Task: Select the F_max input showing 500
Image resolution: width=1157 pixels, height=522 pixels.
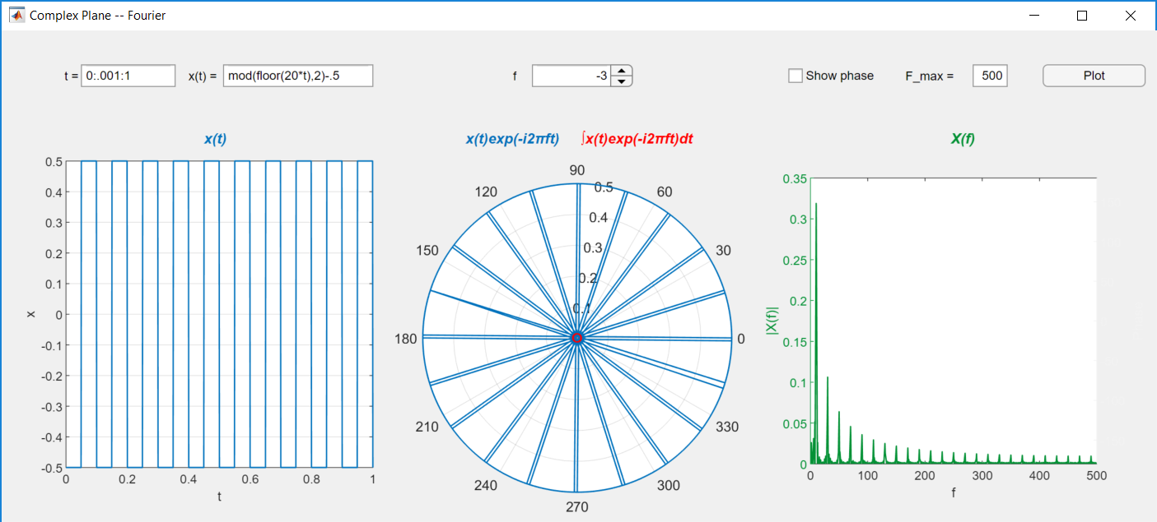Action: coord(990,76)
